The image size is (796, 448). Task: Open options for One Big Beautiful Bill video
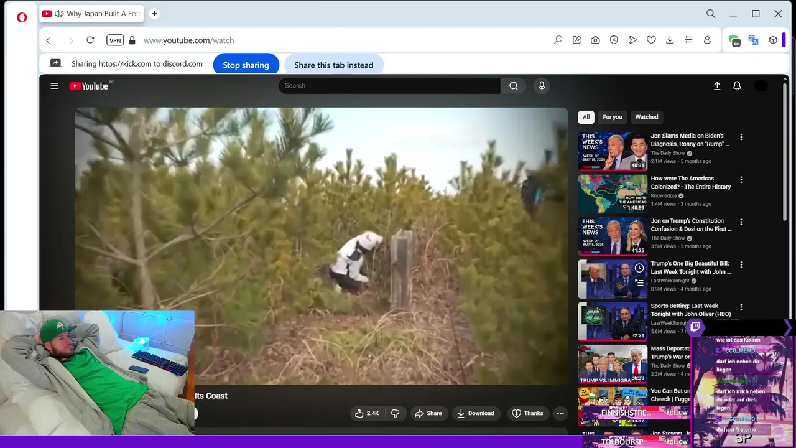[x=741, y=265]
